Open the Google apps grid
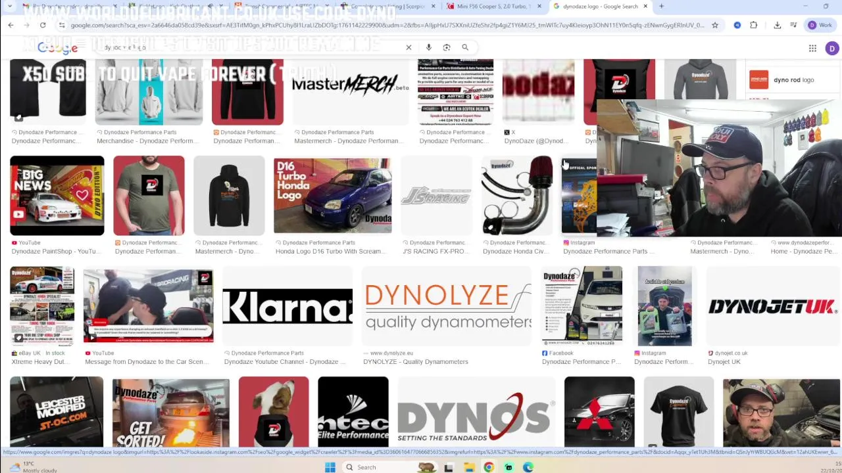The width and height of the screenshot is (842, 473). 812,48
